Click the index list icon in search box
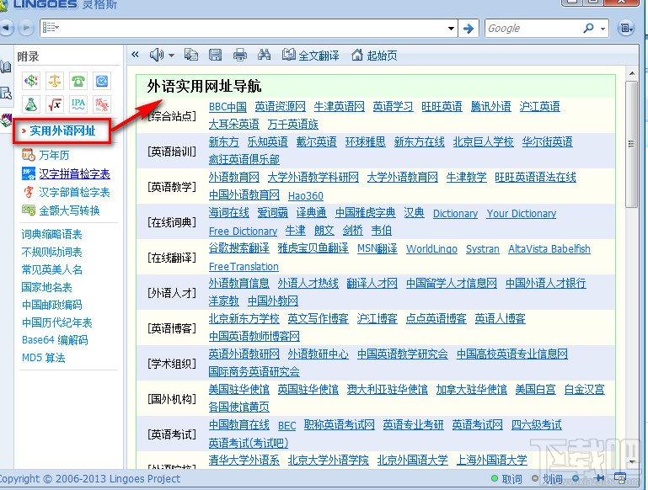Viewport: 648px width, 490px height. coord(51,28)
